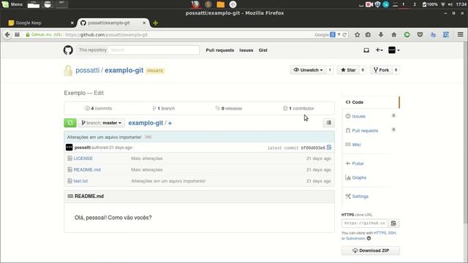Open the LICENSE file
Screen dimensions: 468x263
pos(83,159)
